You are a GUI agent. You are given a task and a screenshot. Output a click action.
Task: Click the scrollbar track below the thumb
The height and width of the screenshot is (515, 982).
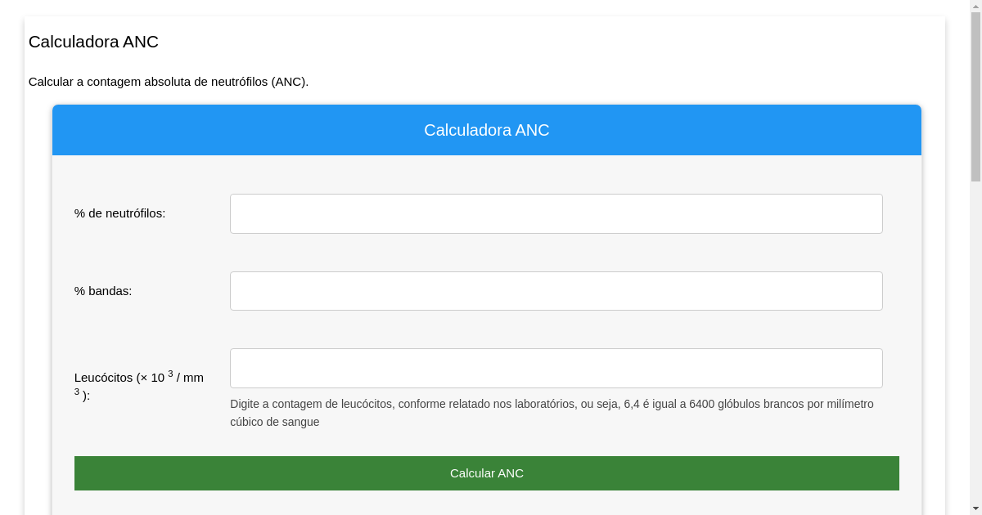click(x=975, y=327)
